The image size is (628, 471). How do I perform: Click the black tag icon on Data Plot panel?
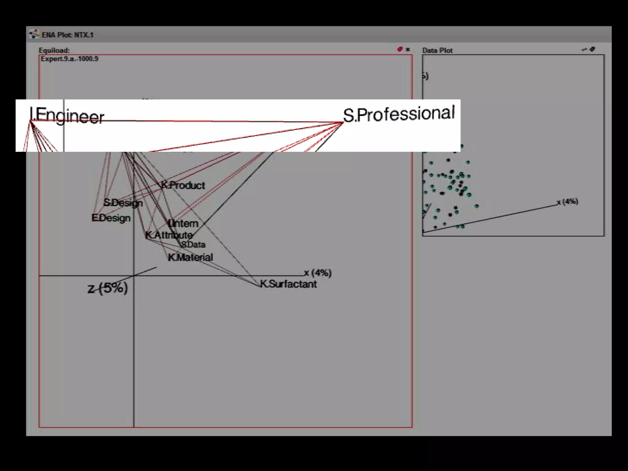pyautogui.click(x=592, y=49)
